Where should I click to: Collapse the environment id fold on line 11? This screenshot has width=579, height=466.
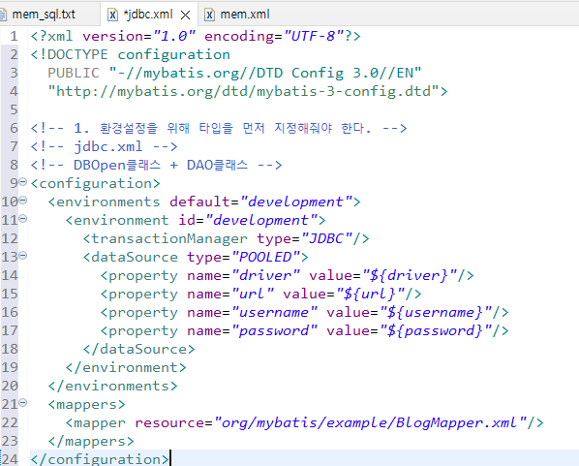(x=23, y=219)
